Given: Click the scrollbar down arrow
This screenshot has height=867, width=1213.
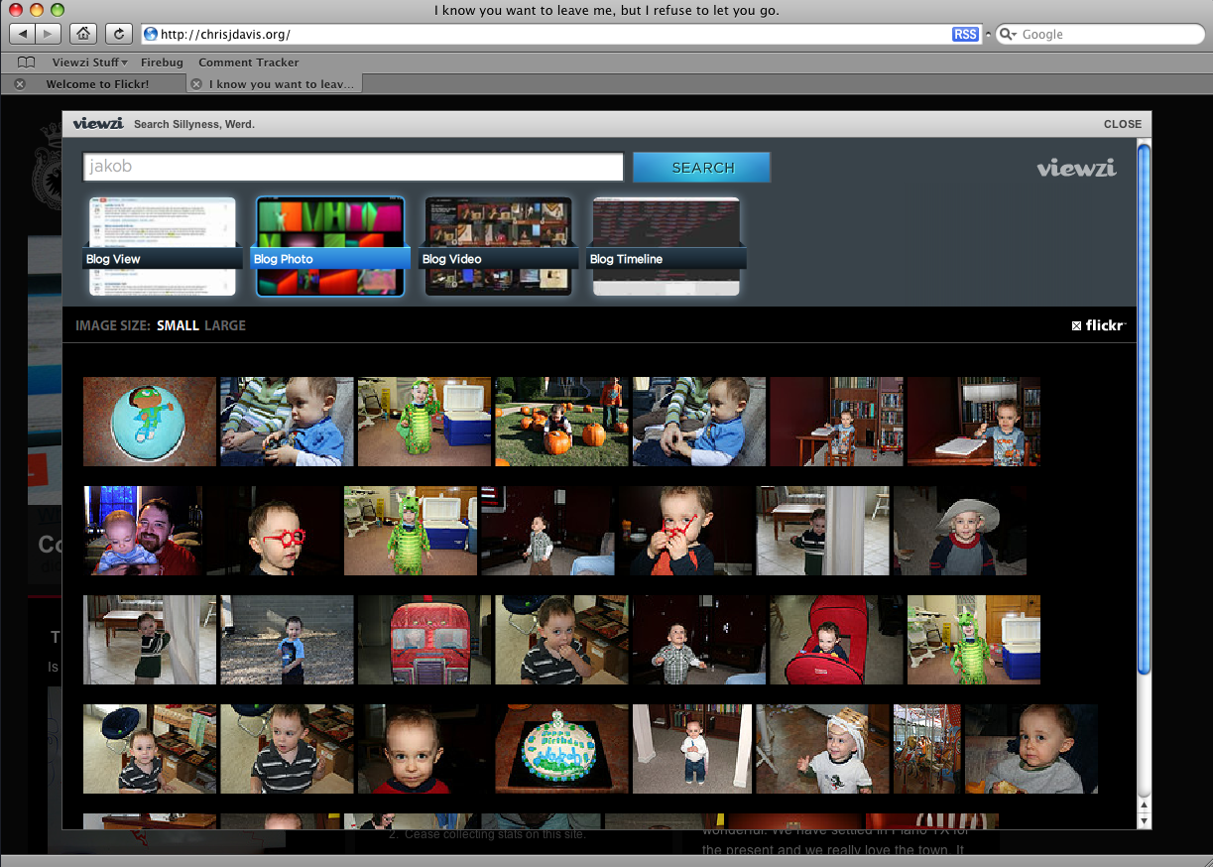Looking at the screenshot, I should pos(1144,821).
